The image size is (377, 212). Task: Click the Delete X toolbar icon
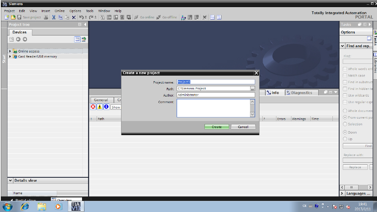(74, 17)
